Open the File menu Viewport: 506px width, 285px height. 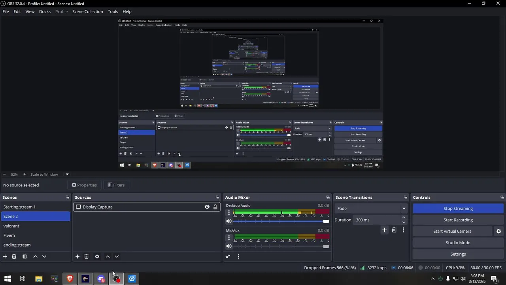(6, 11)
